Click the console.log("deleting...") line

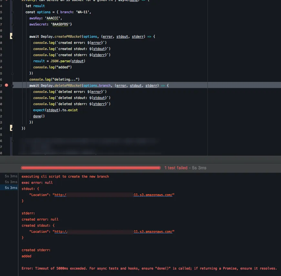54,80
